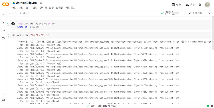Screen dimensions: 214x108
Task: Click the comment button 댓글
Action: click(x=176, y=5)
